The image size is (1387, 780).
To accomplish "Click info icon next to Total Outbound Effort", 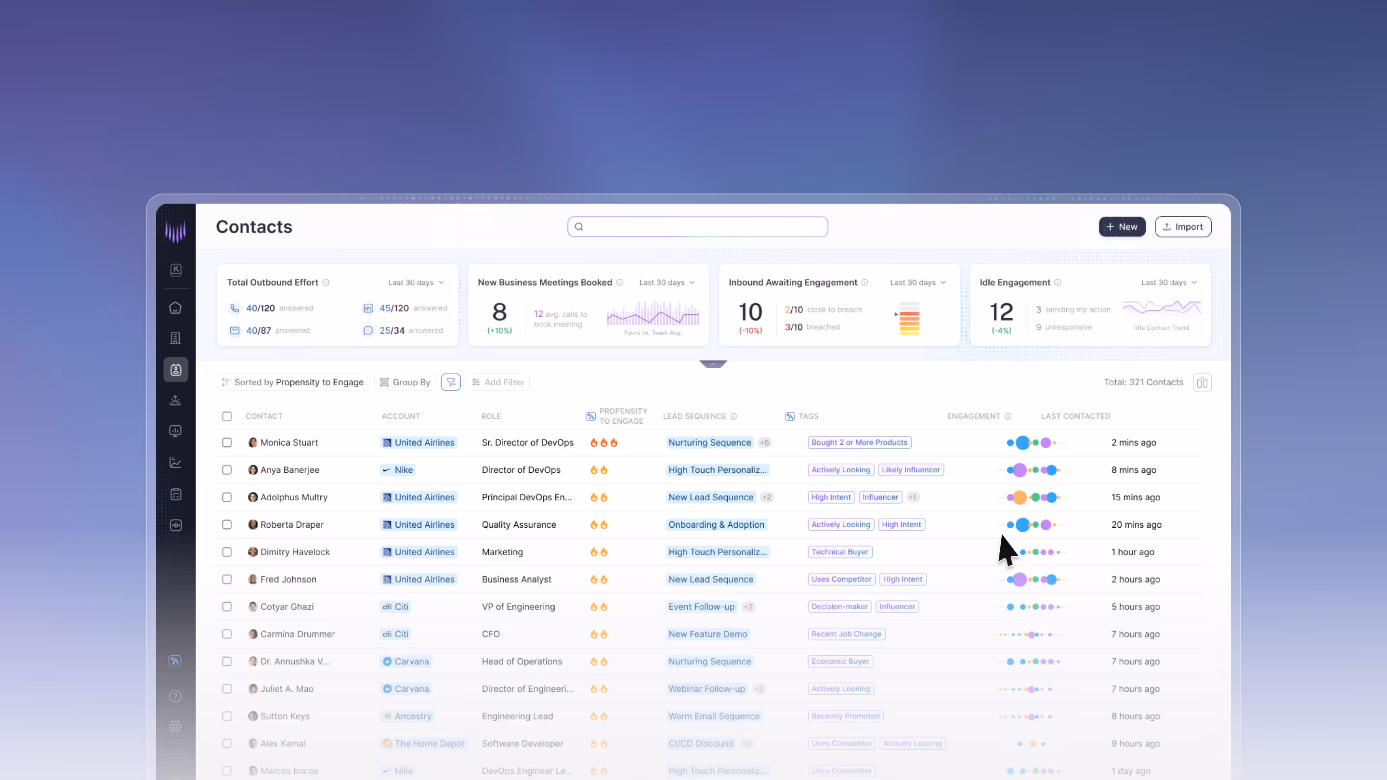I will coord(326,283).
